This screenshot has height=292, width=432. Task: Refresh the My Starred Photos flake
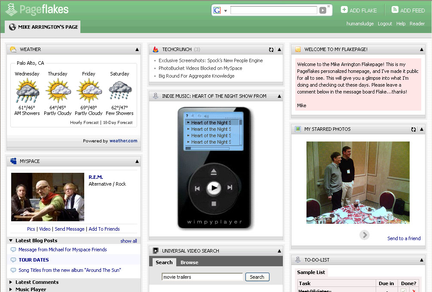click(x=414, y=129)
